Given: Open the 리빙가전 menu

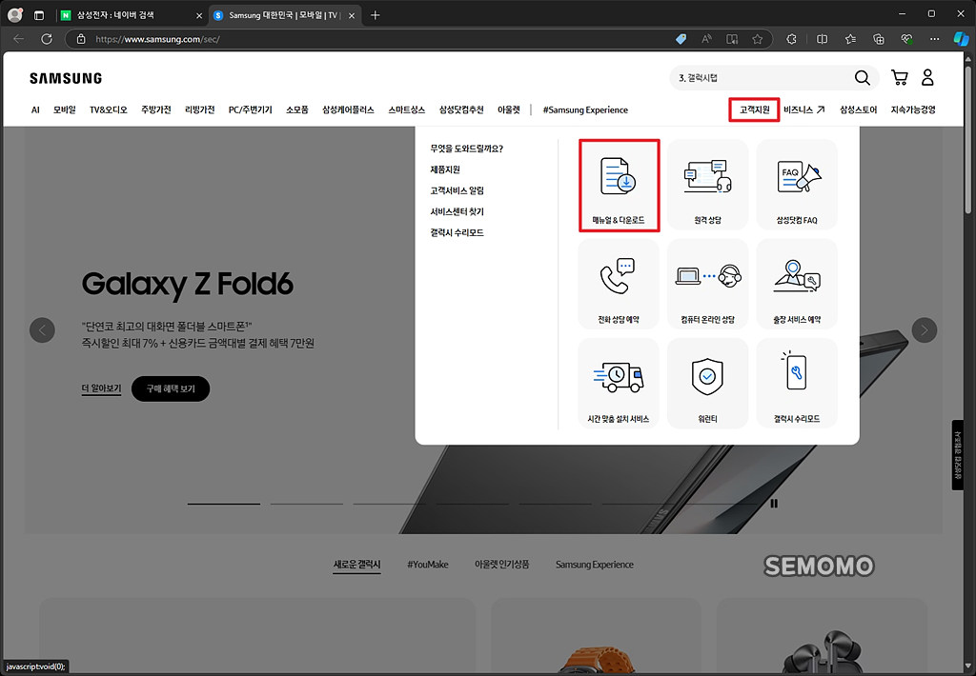Looking at the screenshot, I should click(200, 109).
